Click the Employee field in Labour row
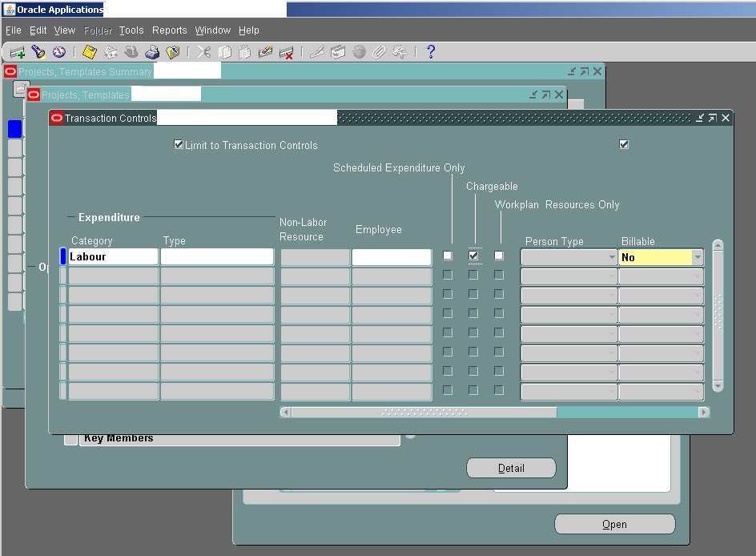This screenshot has width=756, height=556. coord(392,257)
